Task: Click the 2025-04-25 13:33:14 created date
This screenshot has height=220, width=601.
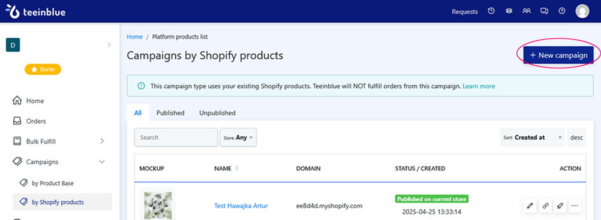Action: point(432,212)
